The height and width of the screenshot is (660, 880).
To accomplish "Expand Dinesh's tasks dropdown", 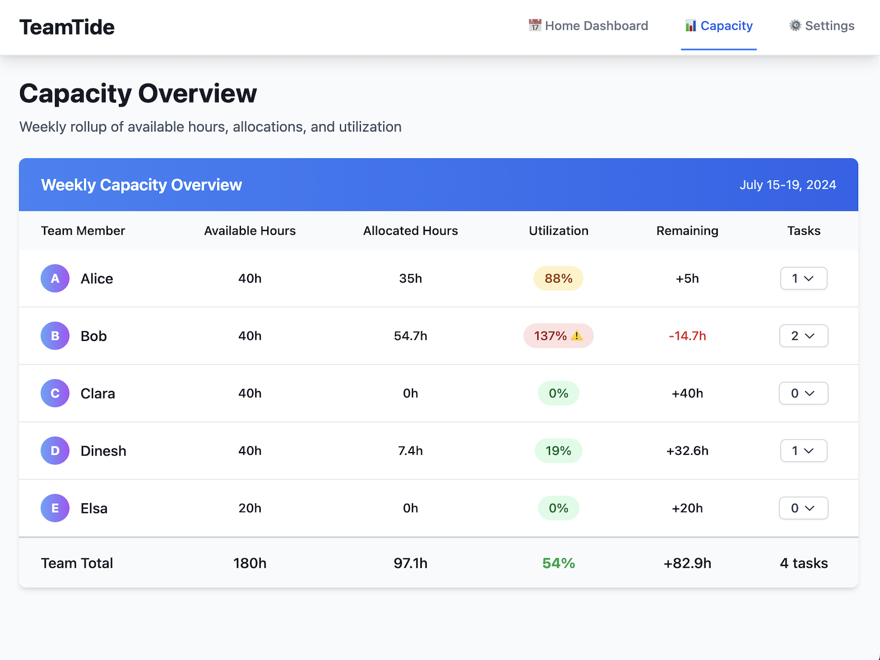I will (x=804, y=450).
